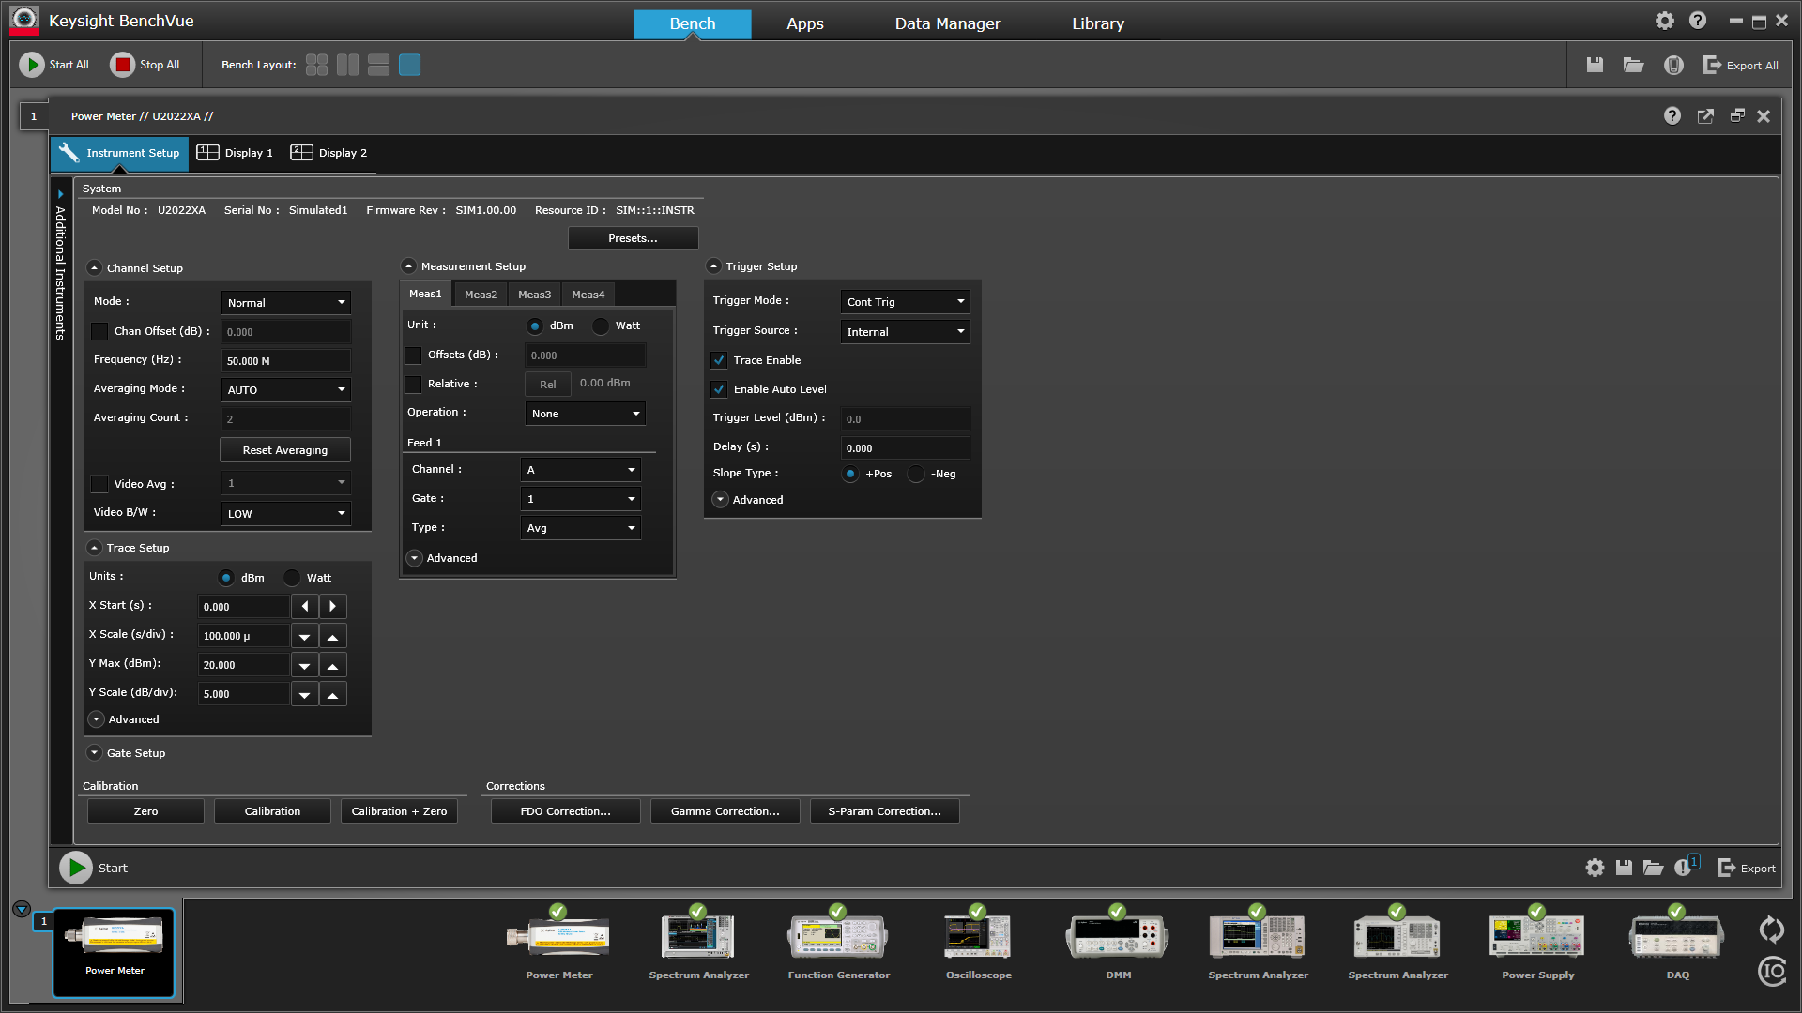Uncheck the Trace Enable checkbox
This screenshot has width=1802, height=1013.
click(x=719, y=360)
